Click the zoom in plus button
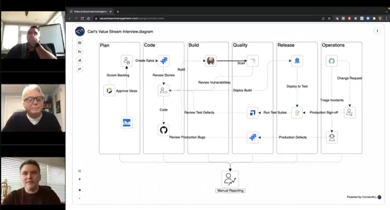This screenshot has height=210, width=390. coord(80,179)
